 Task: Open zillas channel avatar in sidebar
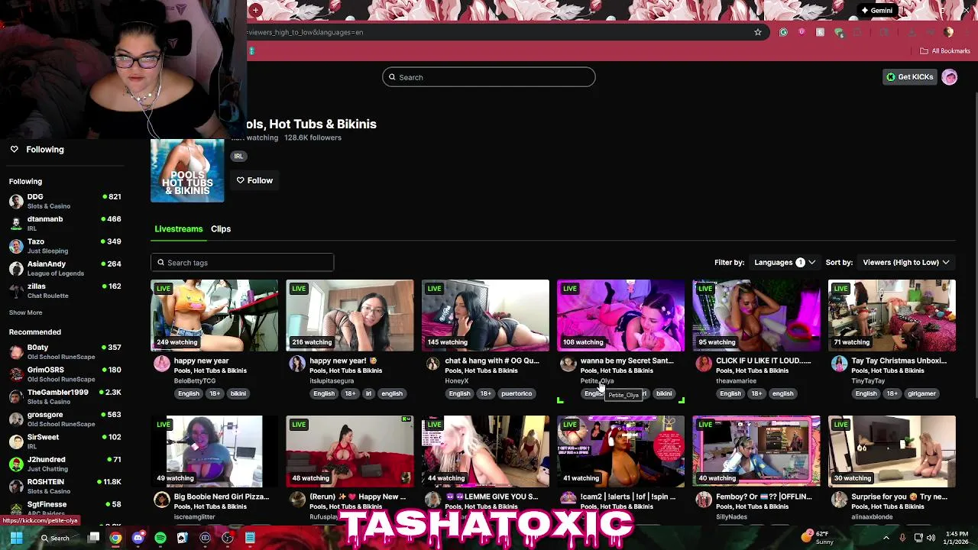(x=16, y=290)
